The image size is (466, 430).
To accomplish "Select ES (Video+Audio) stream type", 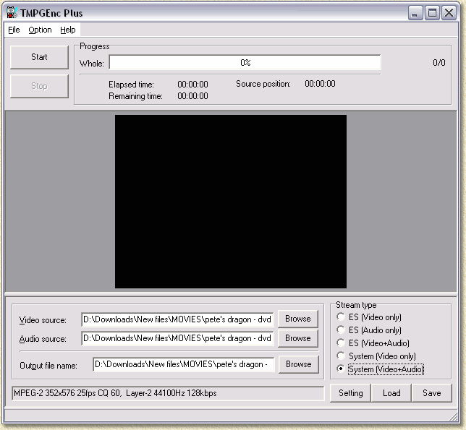I will 373,343.
